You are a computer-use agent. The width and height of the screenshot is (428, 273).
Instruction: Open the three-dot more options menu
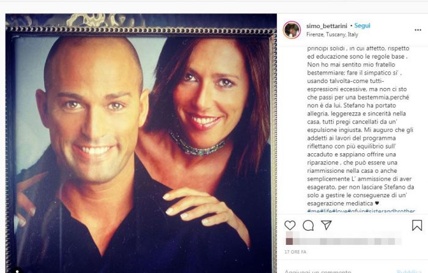(418, 30)
